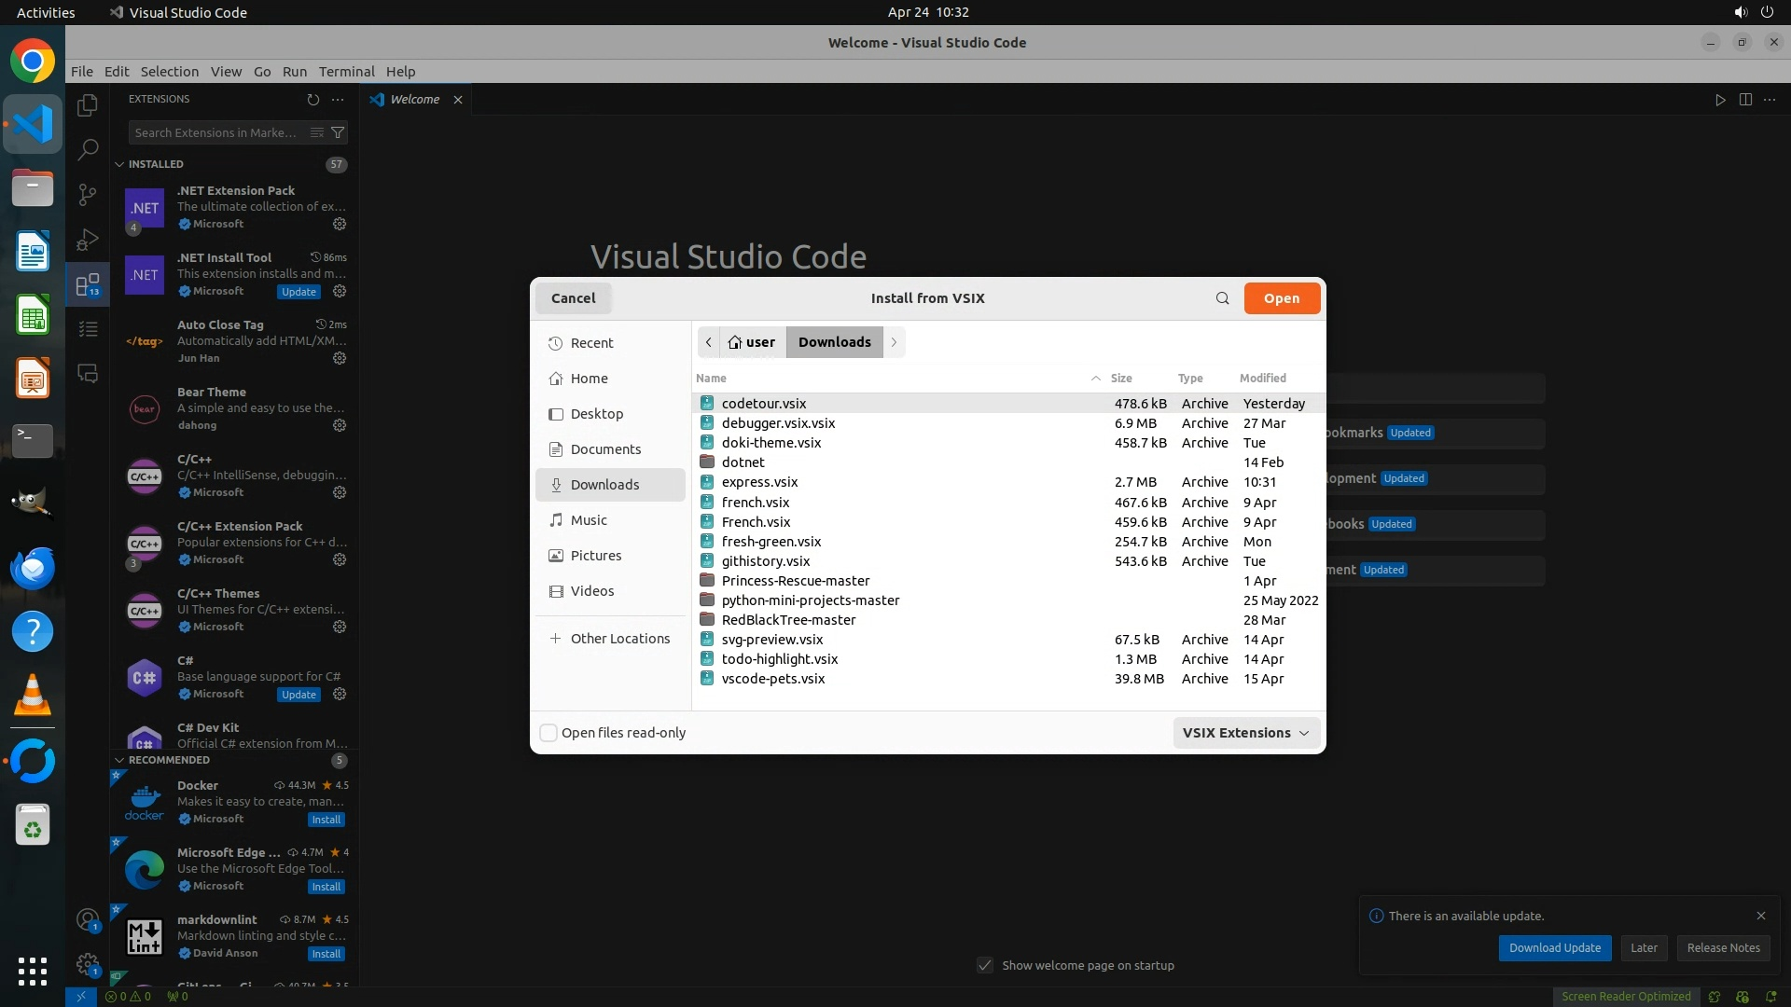Open the Terminal menu

tap(346, 72)
